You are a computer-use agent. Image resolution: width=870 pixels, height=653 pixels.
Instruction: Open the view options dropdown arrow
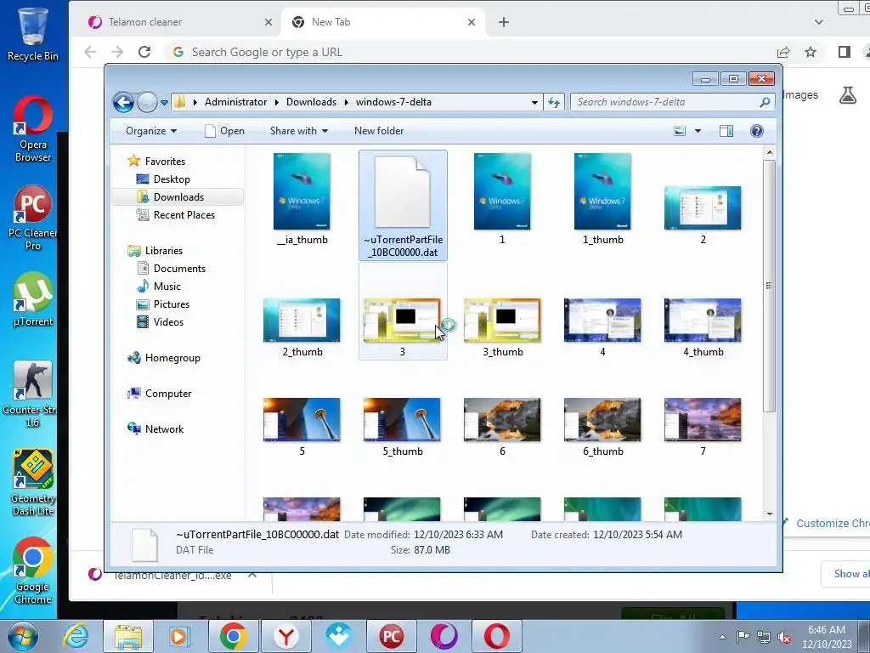(x=698, y=131)
